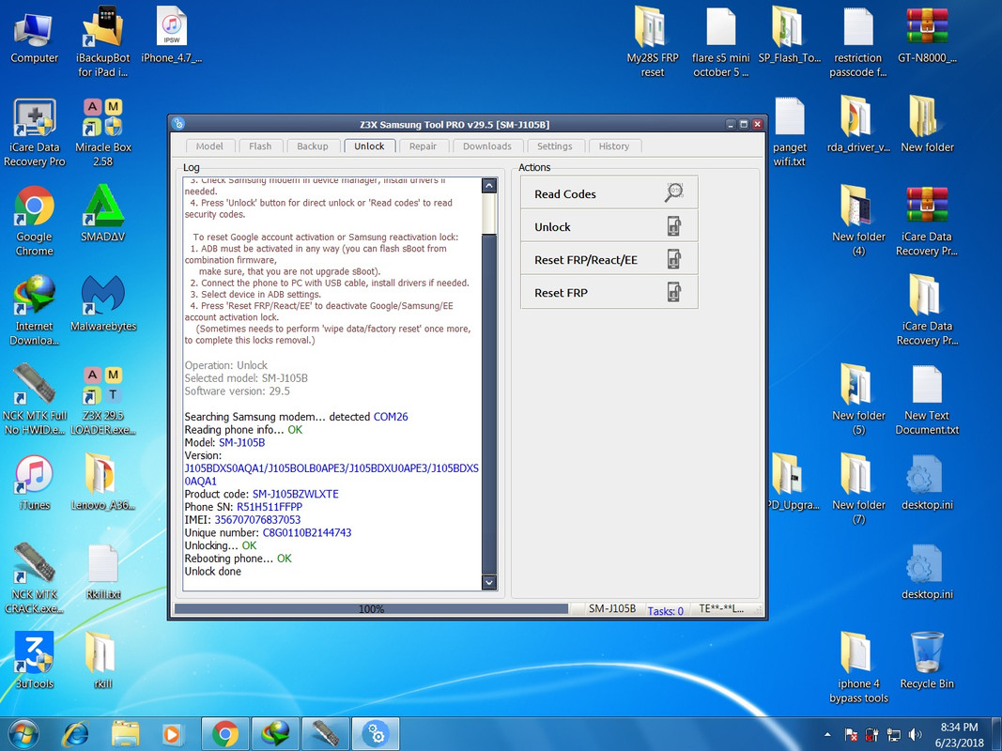Viewport: 1002px width, 751px height.
Task: Select iphone 4 bypass tools folder
Action: click(x=858, y=668)
